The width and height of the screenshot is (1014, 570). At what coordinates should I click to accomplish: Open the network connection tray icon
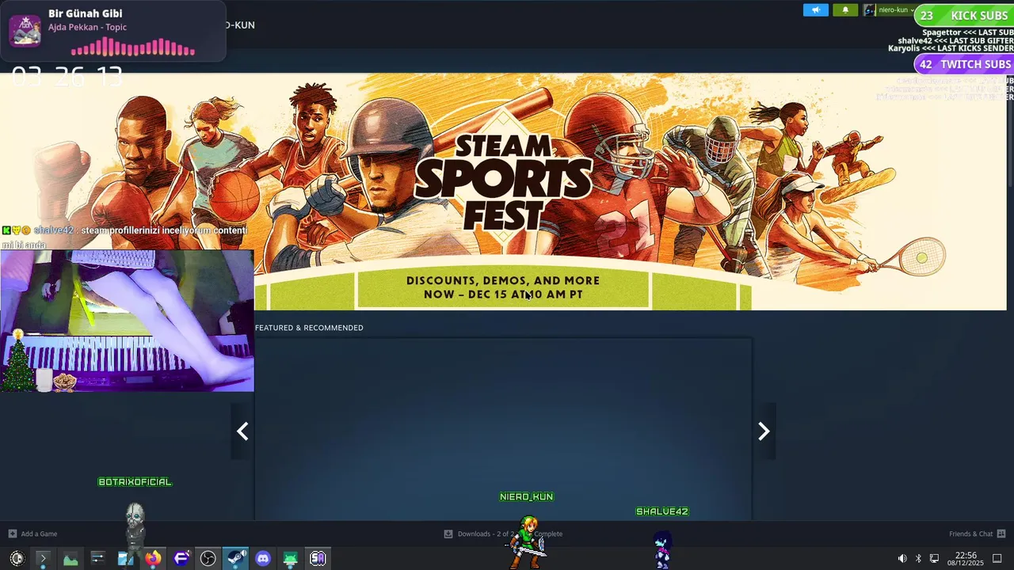pos(934,558)
